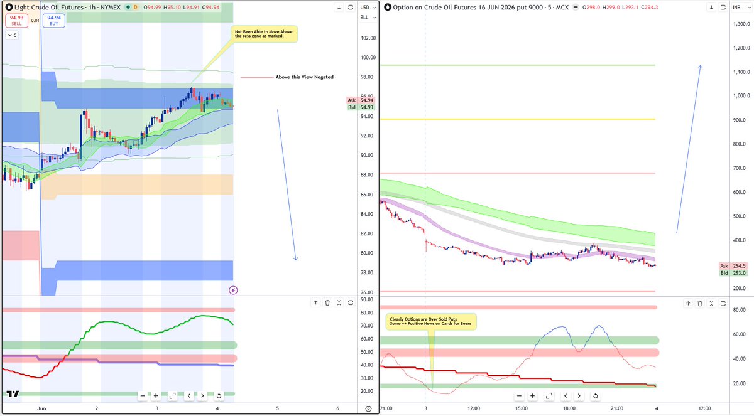The width and height of the screenshot is (754, 416).
Task: Open the BLL unit dropdown on left chart
Action: pyautogui.click(x=367, y=18)
